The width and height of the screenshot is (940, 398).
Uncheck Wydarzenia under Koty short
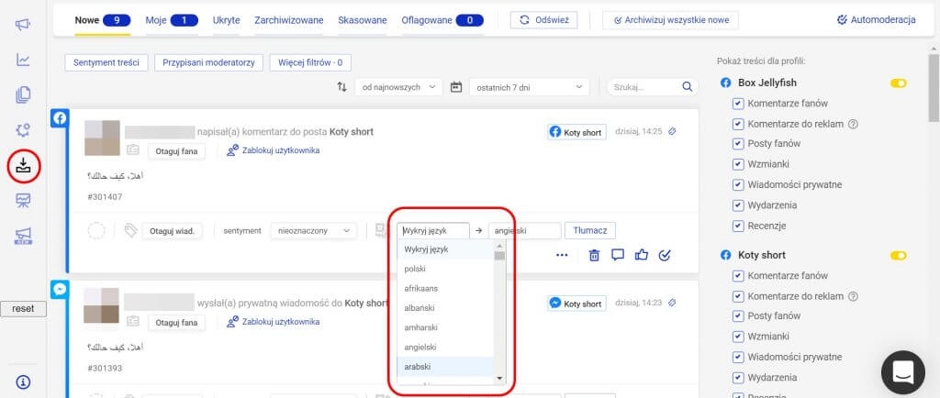738,378
